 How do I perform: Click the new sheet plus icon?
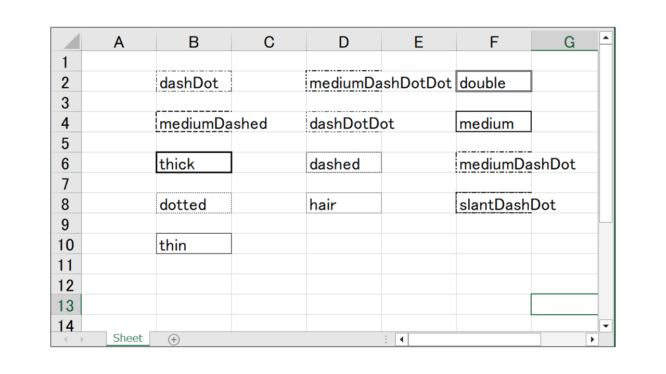click(x=174, y=340)
